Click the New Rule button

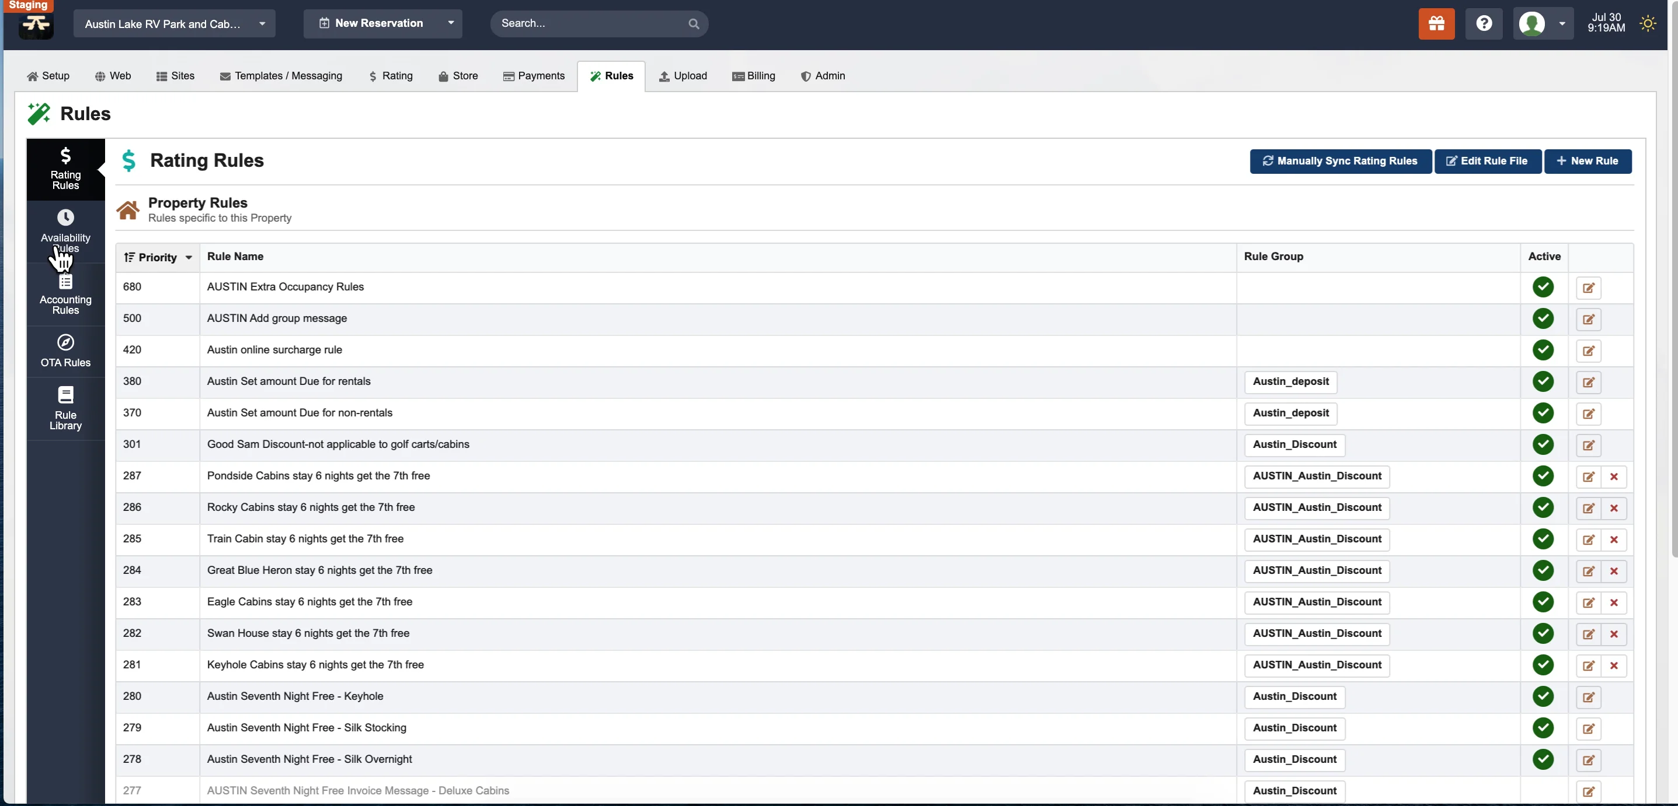pyautogui.click(x=1587, y=162)
